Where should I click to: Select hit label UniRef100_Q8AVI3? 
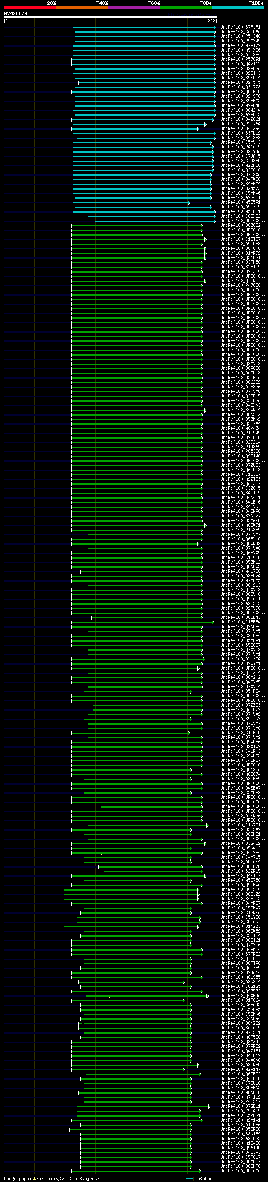pyautogui.click(x=240, y=364)
